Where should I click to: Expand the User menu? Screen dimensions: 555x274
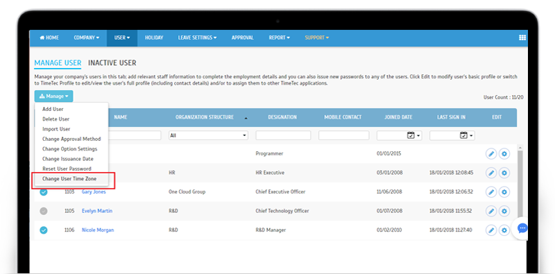click(122, 37)
